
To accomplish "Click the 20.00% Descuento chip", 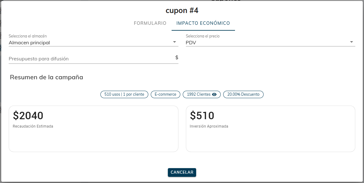I will pyautogui.click(x=243, y=94).
